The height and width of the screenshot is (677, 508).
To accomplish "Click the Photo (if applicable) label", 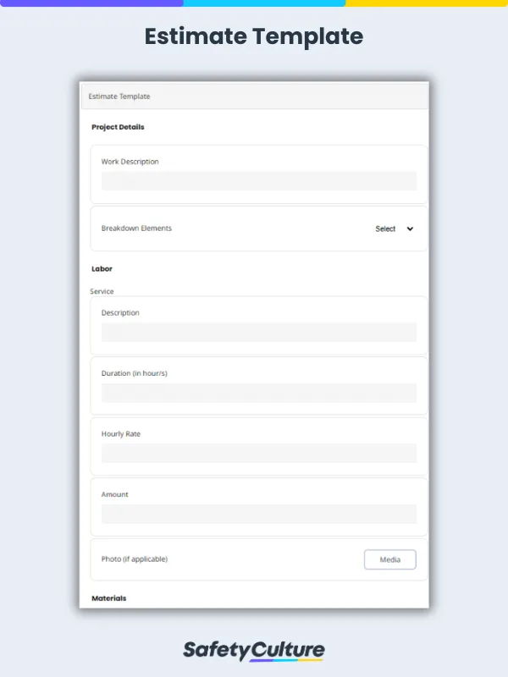I will (x=135, y=559).
